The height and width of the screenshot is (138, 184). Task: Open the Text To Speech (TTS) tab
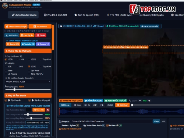click(x=87, y=15)
